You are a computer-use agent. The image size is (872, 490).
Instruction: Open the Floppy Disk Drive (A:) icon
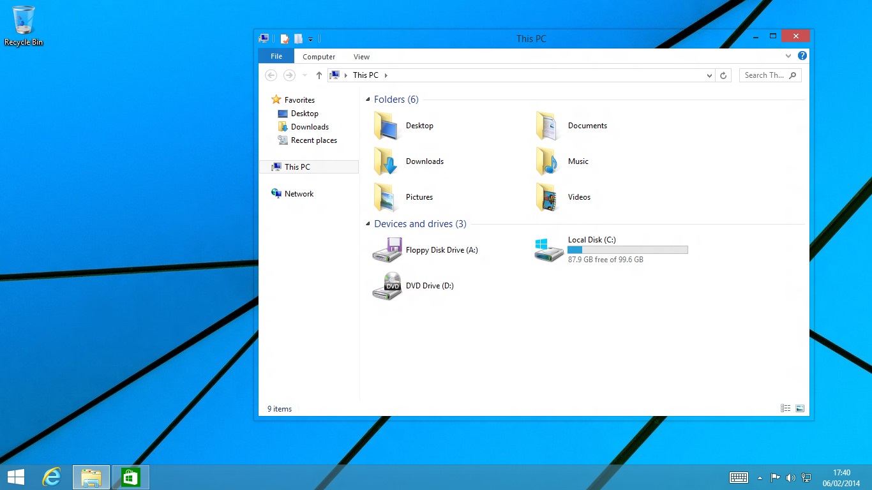(x=387, y=250)
